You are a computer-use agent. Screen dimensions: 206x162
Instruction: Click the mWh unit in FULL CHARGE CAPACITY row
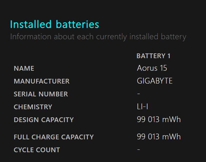pos(172,137)
